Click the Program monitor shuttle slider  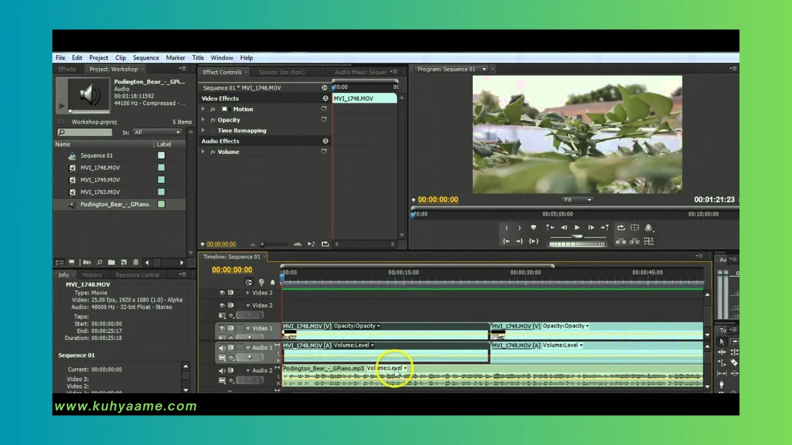coord(577,236)
